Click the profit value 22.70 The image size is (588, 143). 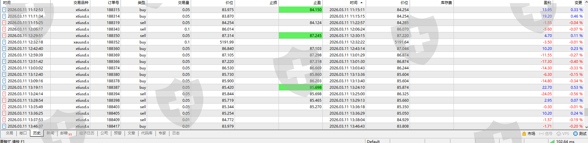547,88
